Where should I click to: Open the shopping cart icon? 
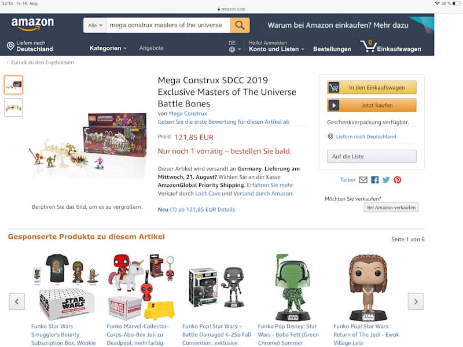pos(368,46)
